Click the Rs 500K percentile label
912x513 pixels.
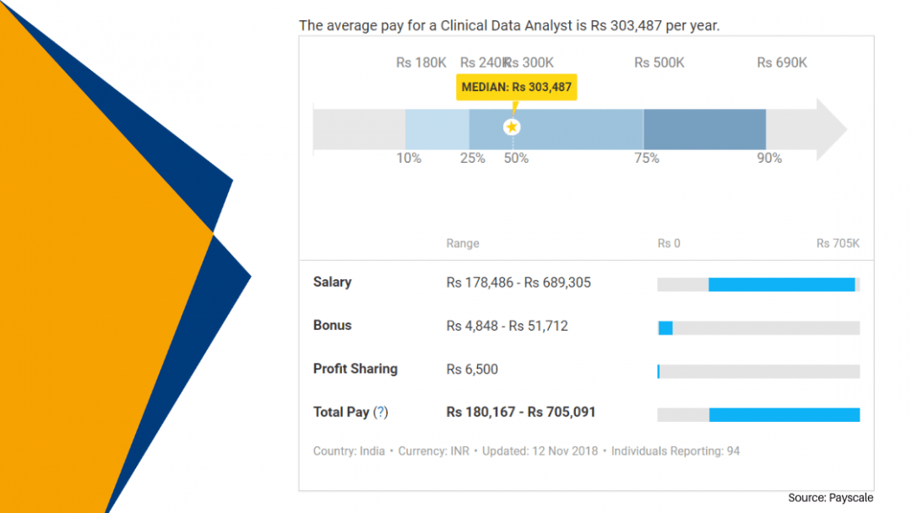click(660, 62)
